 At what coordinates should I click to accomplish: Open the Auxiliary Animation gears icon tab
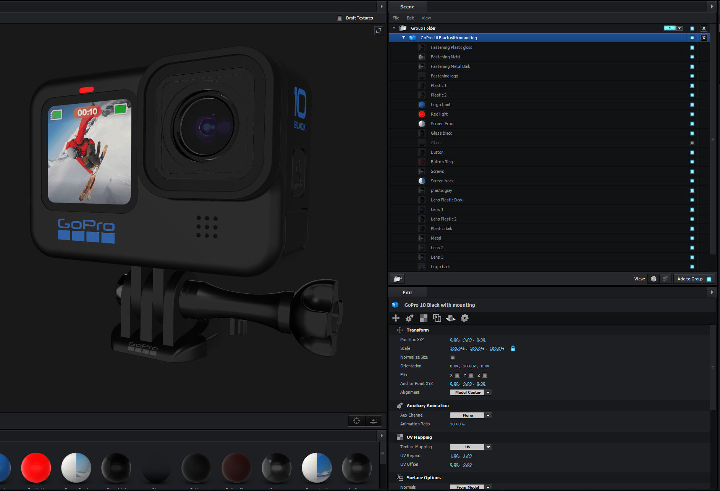(409, 318)
